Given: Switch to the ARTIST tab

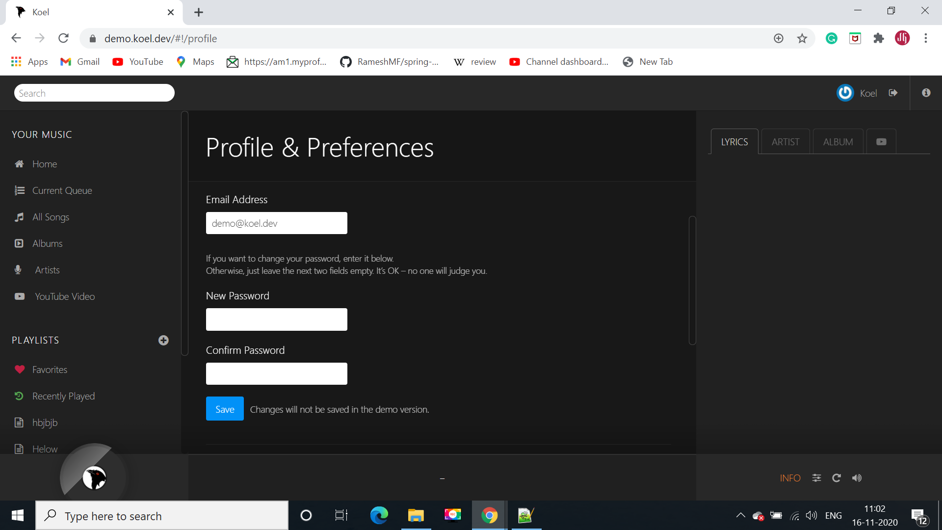Looking at the screenshot, I should pos(785,142).
